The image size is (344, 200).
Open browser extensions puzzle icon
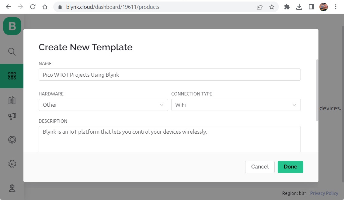point(287,7)
